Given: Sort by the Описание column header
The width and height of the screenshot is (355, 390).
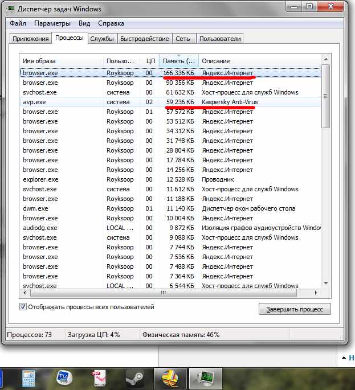Looking at the screenshot, I should pos(260,61).
